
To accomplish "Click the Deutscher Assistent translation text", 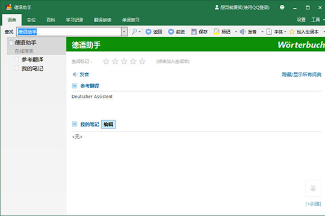I will click(x=92, y=97).
